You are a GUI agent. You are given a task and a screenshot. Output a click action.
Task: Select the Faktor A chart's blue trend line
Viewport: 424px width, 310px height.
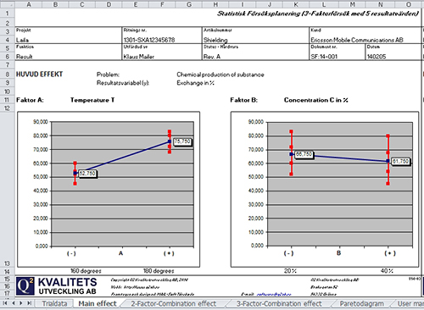122,158
